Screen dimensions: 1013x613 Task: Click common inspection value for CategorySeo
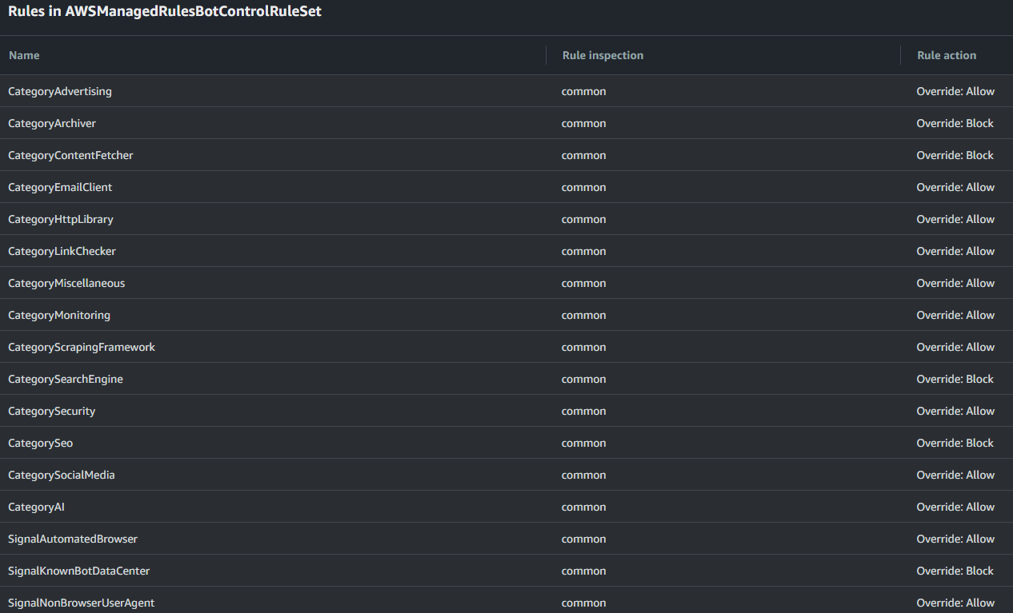(x=584, y=443)
